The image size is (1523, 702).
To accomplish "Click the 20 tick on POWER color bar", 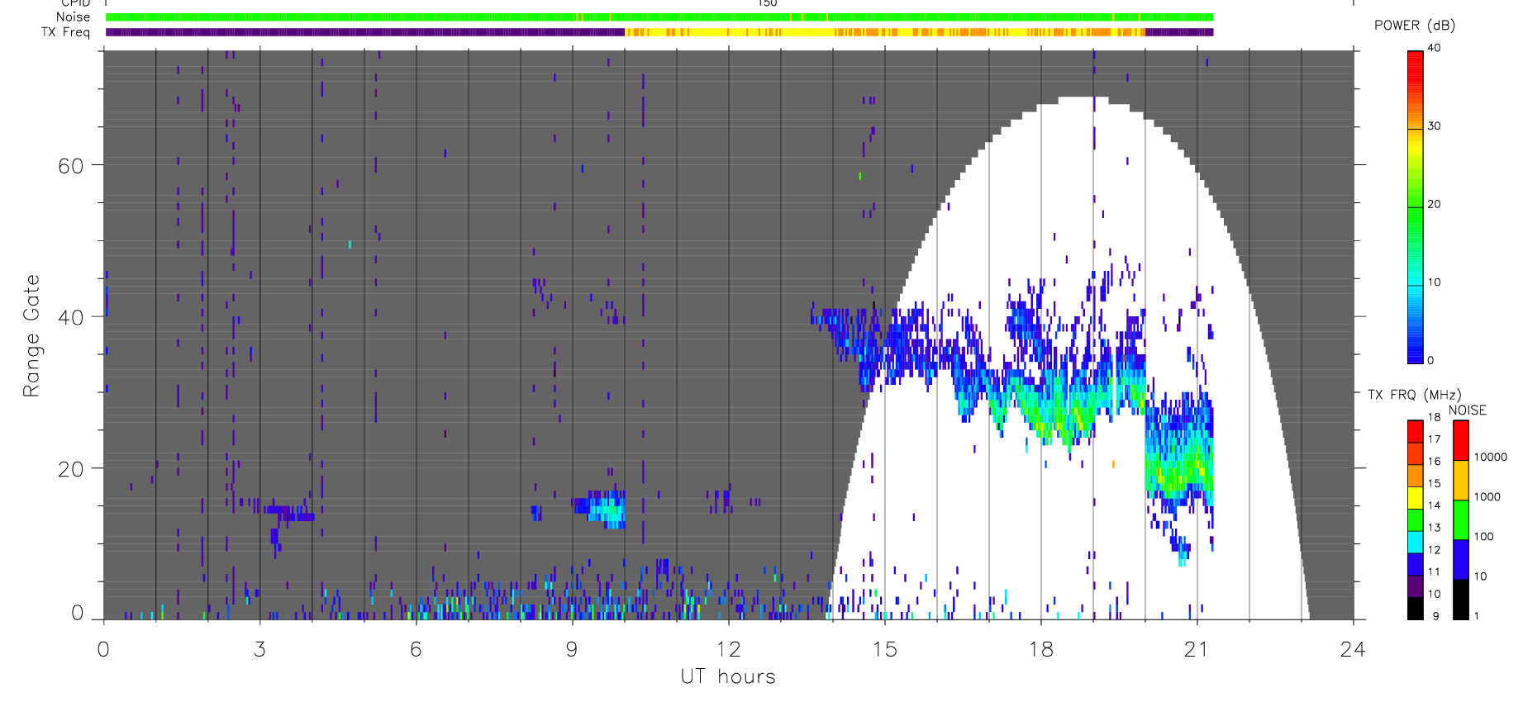I will tap(1434, 204).
